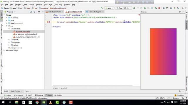This screenshot has width=188, height=105.
Task: Open the TODO tool window
Action: pos(29,95)
